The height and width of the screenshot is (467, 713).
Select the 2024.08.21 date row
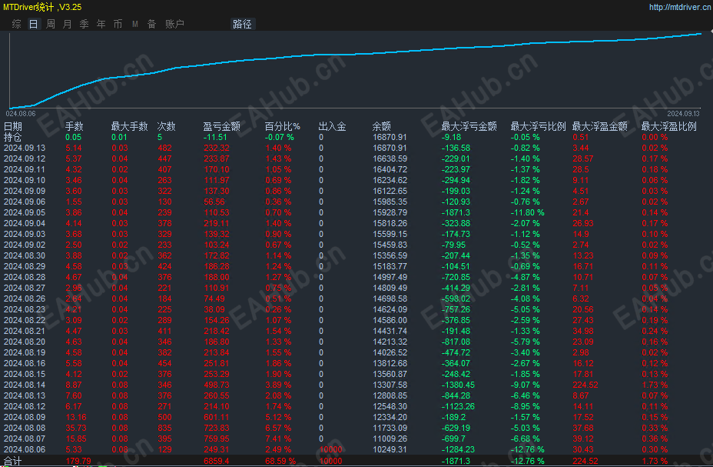point(356,331)
